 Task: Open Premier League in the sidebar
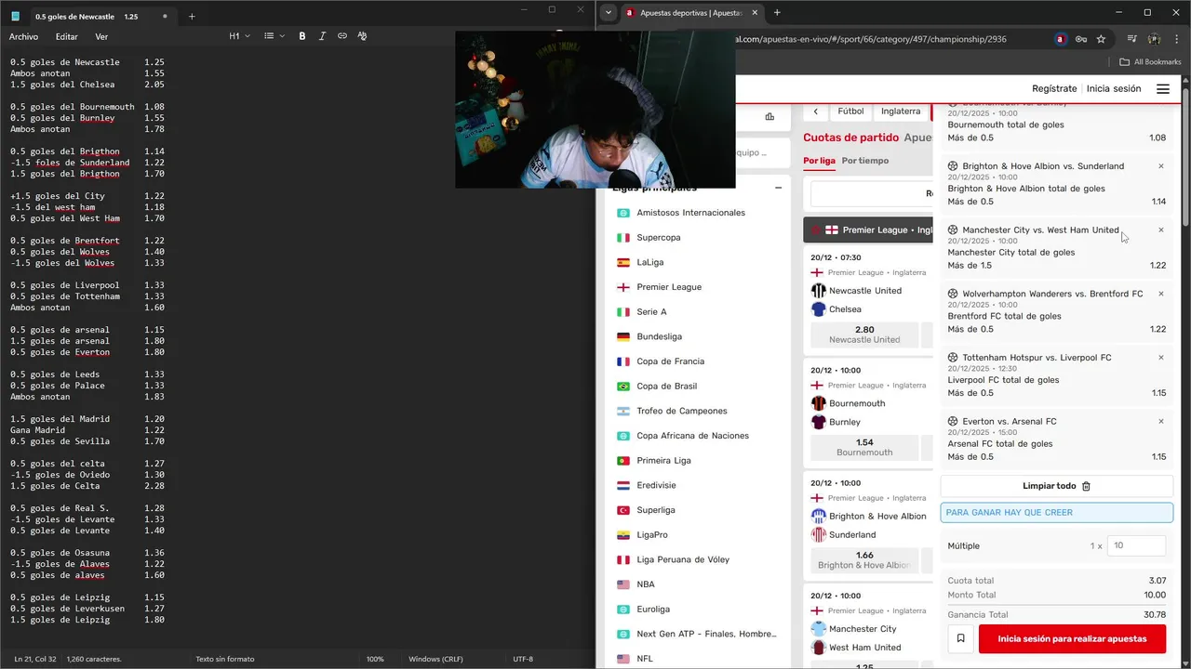click(x=669, y=287)
